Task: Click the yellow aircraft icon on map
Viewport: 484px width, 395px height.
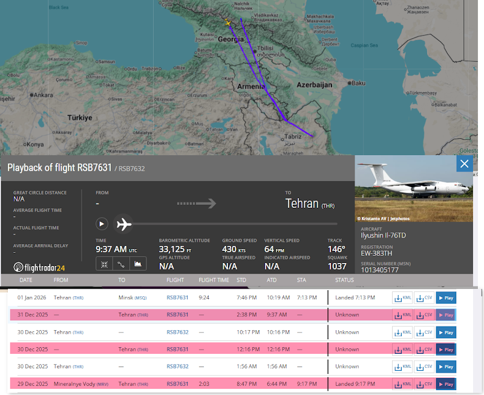Action: [x=228, y=23]
